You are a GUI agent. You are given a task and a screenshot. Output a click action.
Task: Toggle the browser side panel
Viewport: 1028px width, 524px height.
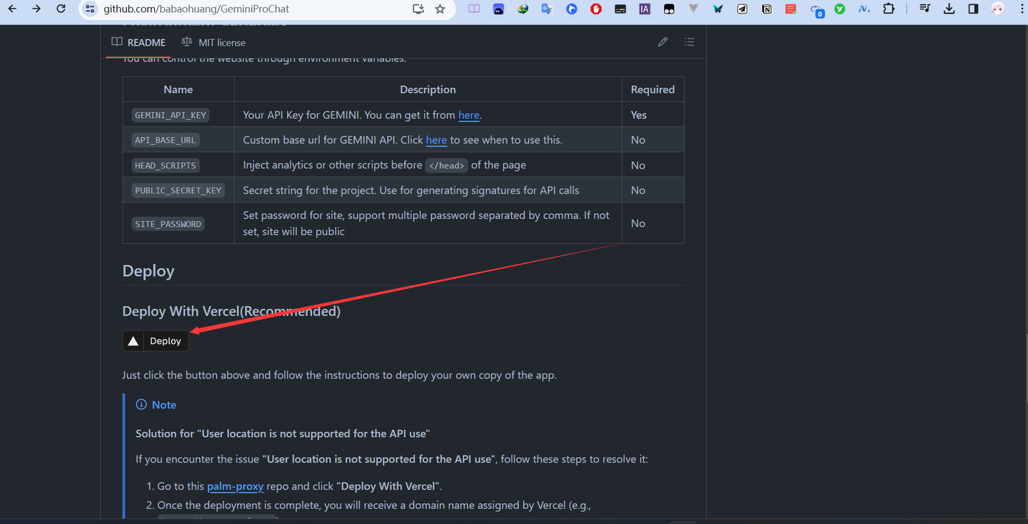973,9
